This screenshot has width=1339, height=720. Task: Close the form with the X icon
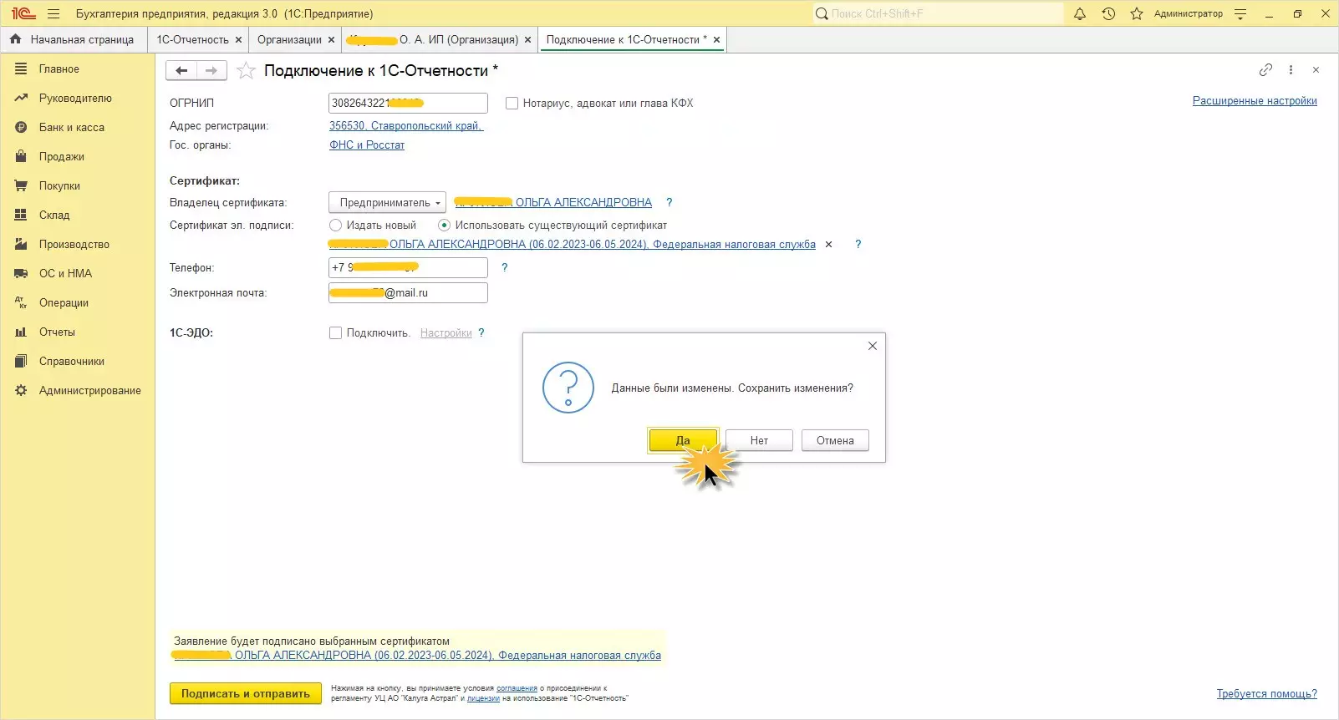pos(1316,70)
